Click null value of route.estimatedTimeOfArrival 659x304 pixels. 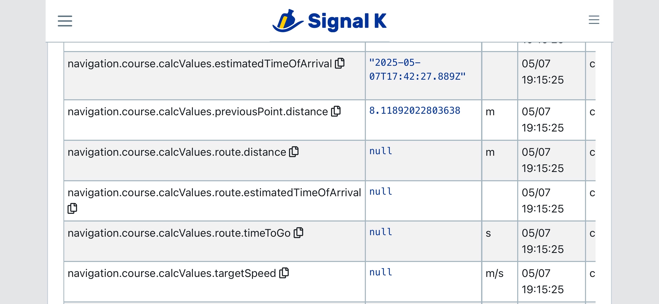click(x=381, y=192)
